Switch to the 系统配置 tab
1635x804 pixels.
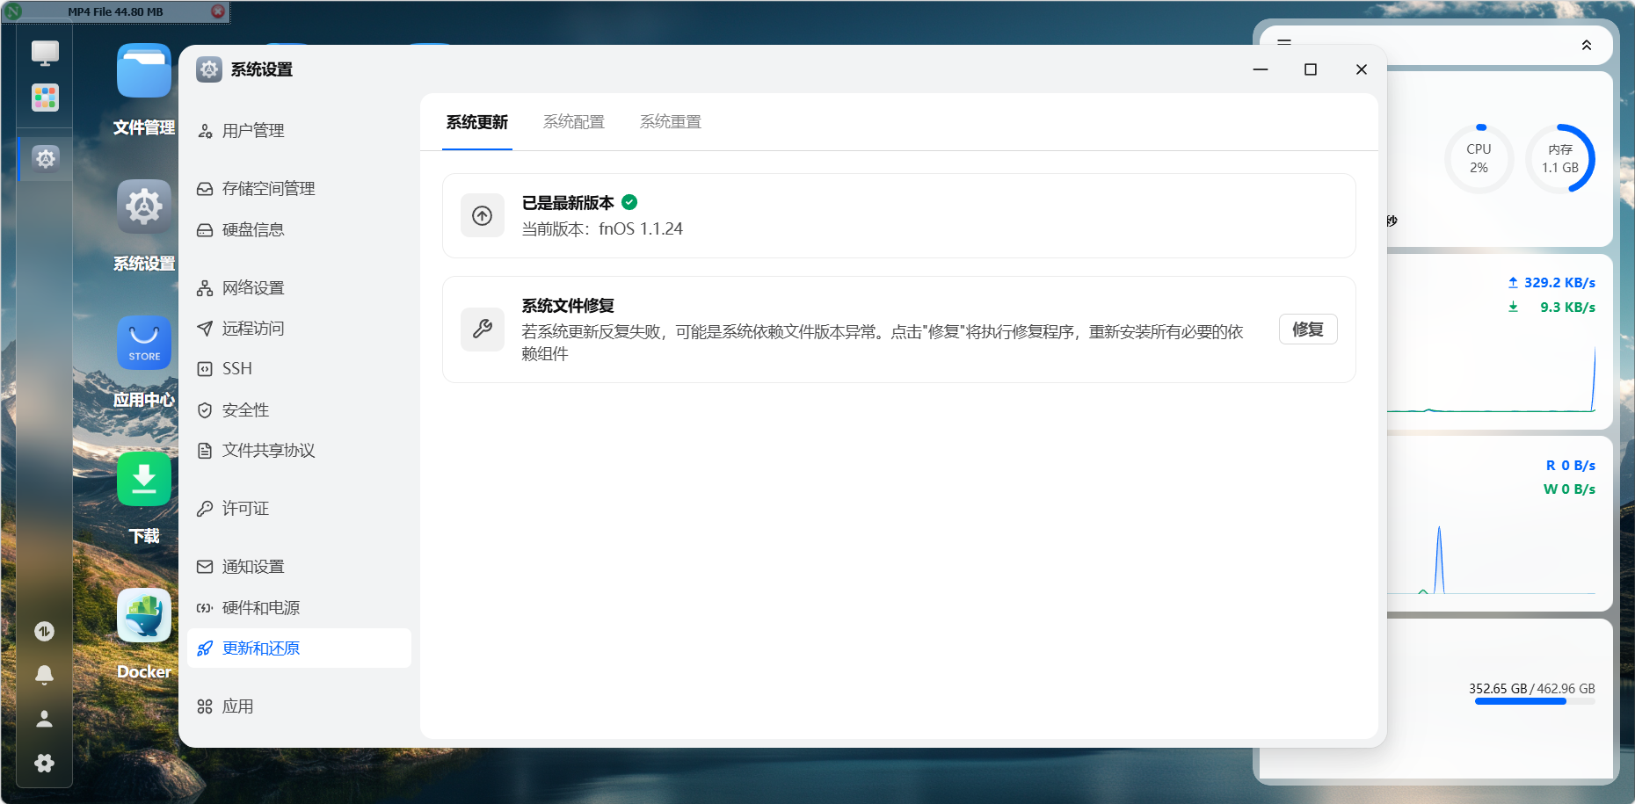click(573, 122)
